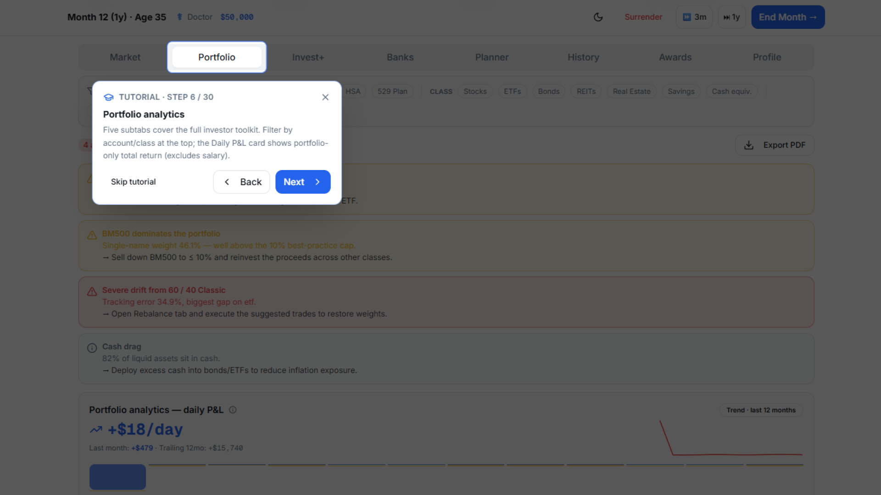881x495 pixels.
Task: Filter by Cash equiv. class
Action: click(731, 91)
